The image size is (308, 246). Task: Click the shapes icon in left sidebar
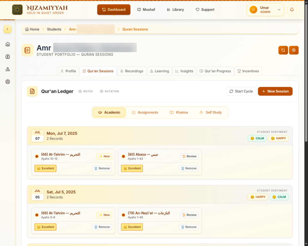(x=8, y=69)
